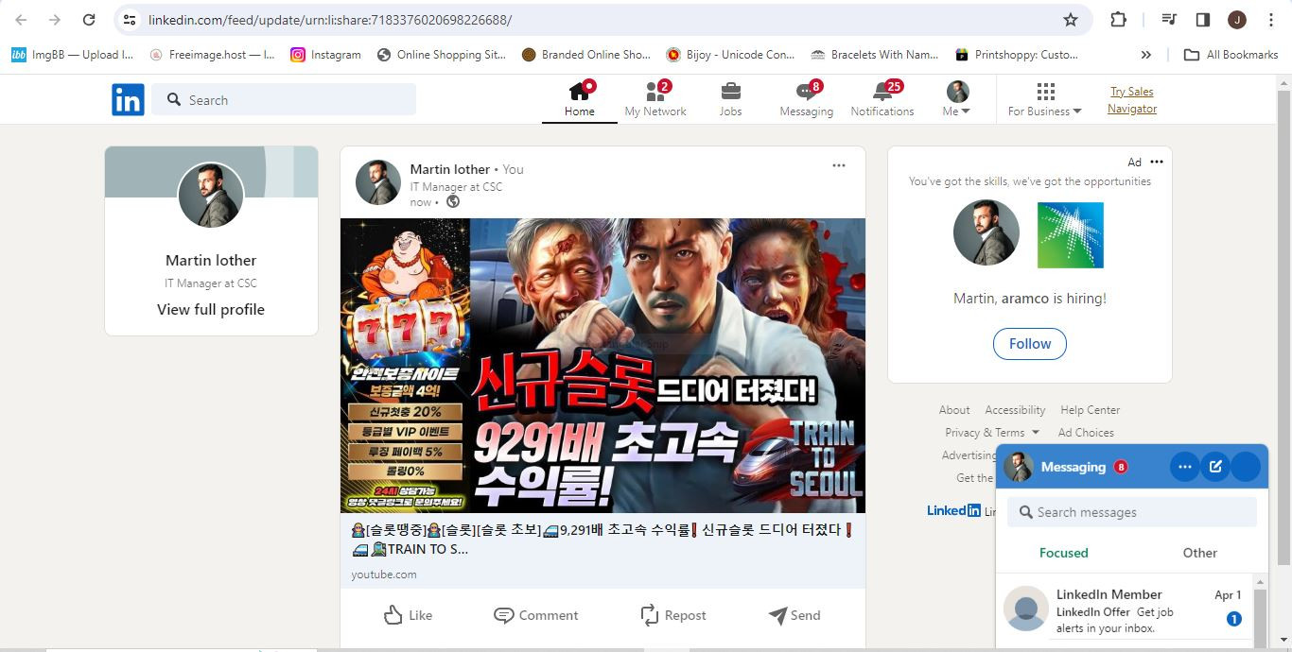Click post author avatar in feed
Viewport: 1292px width, 652px height.
(x=378, y=182)
